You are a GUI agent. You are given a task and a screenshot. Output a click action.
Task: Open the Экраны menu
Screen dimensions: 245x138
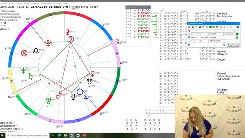coord(11,3)
